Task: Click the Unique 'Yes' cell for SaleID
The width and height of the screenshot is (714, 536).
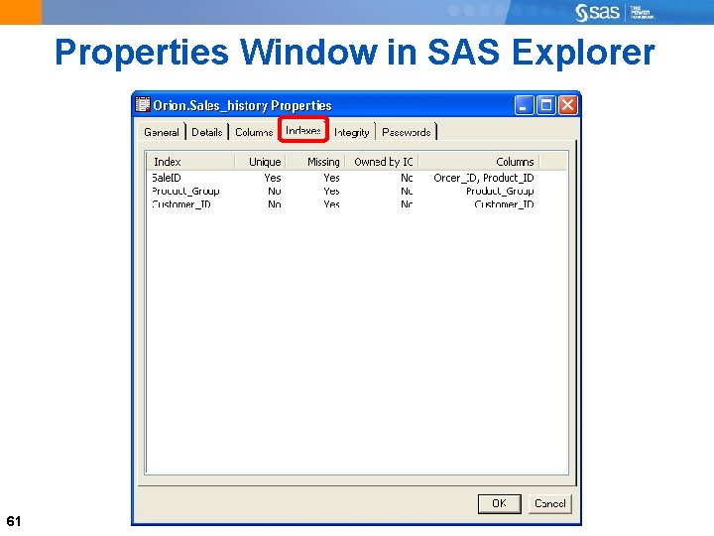Action: tap(273, 178)
